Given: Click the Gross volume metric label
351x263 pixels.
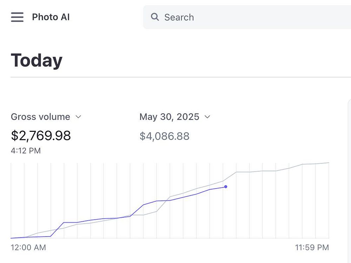Looking at the screenshot, I should click(40, 117).
